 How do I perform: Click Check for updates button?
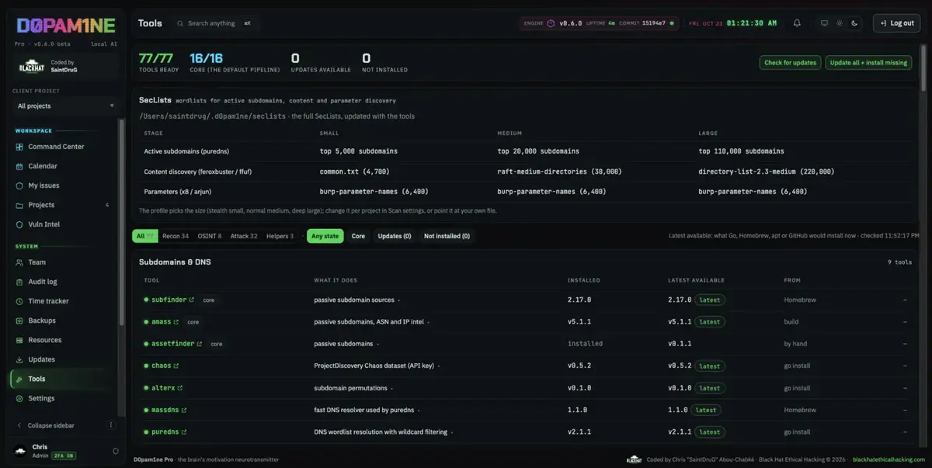point(790,63)
